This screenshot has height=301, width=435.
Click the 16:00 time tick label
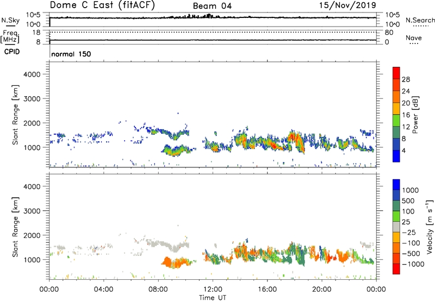[x=267, y=290]
